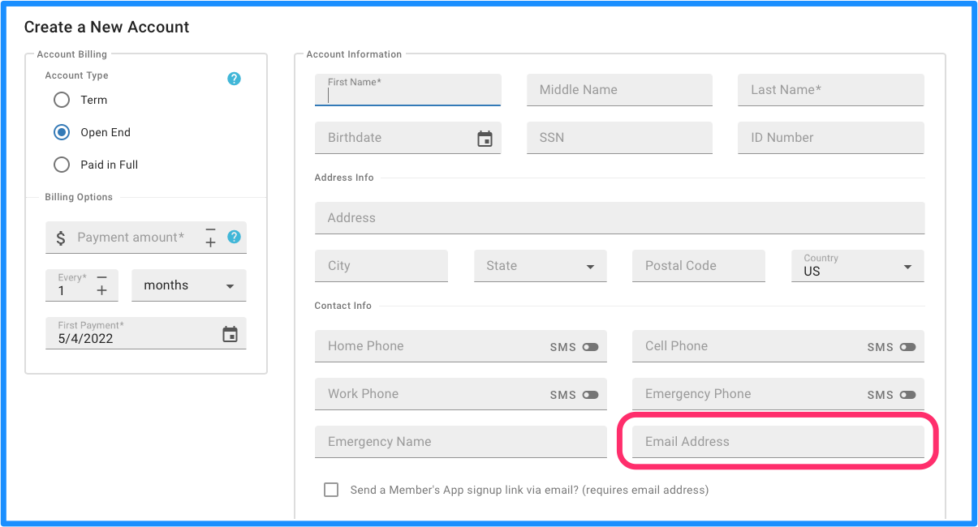Screen dimensions: 978x527
Task: Select the Term account type
Action: pyautogui.click(x=61, y=99)
